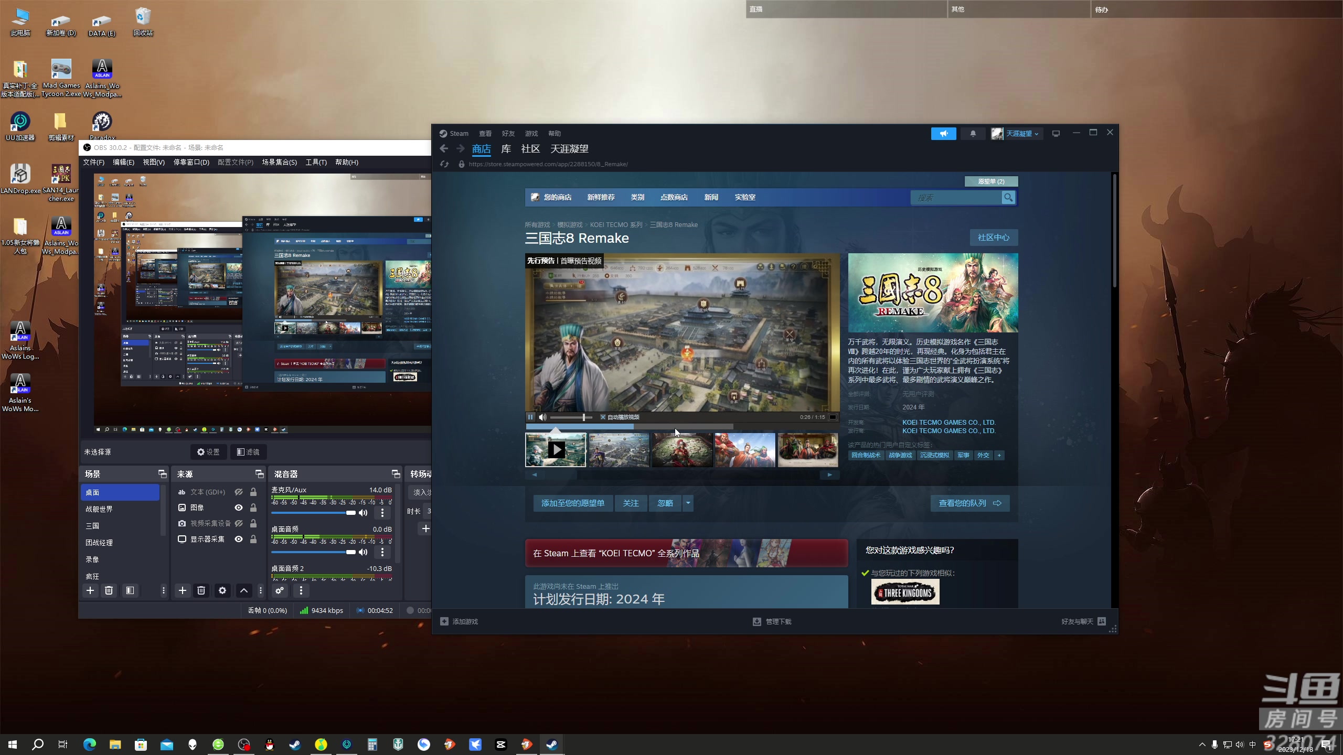Open OBS 工具(T) menu
This screenshot has height=755, width=1343.
[316, 163]
